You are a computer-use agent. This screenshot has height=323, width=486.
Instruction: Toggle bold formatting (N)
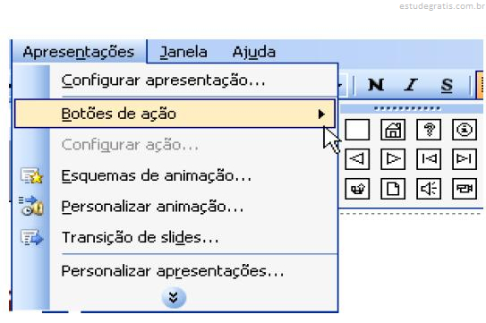pyautogui.click(x=376, y=85)
